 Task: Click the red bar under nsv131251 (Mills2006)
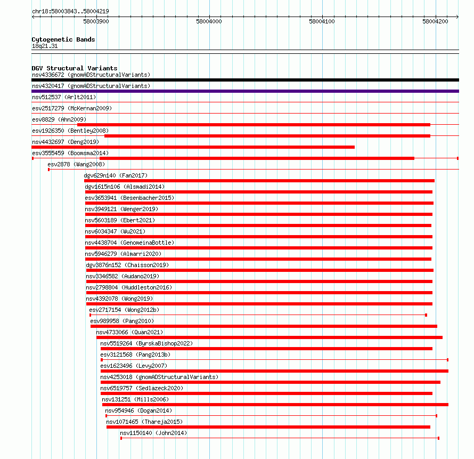(x=275, y=405)
